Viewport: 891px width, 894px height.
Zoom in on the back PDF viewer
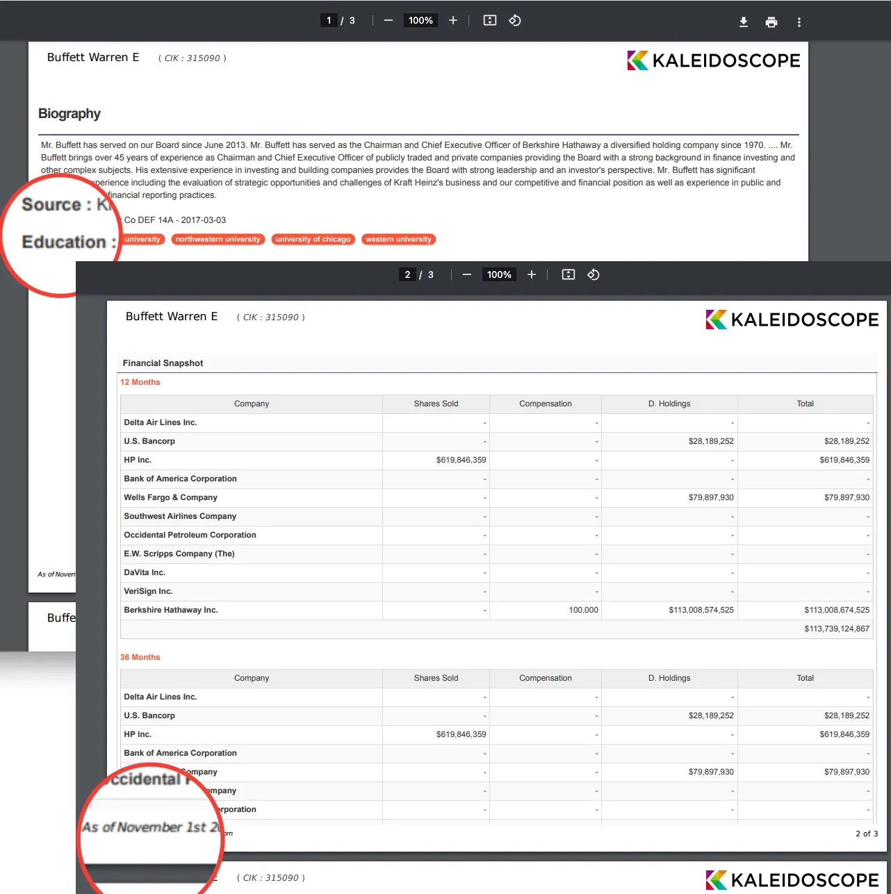pyautogui.click(x=453, y=21)
